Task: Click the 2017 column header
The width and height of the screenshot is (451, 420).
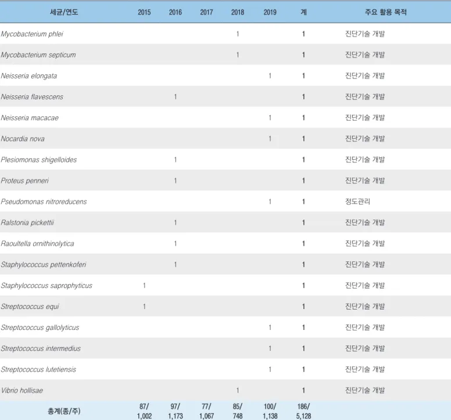Action: tap(206, 12)
